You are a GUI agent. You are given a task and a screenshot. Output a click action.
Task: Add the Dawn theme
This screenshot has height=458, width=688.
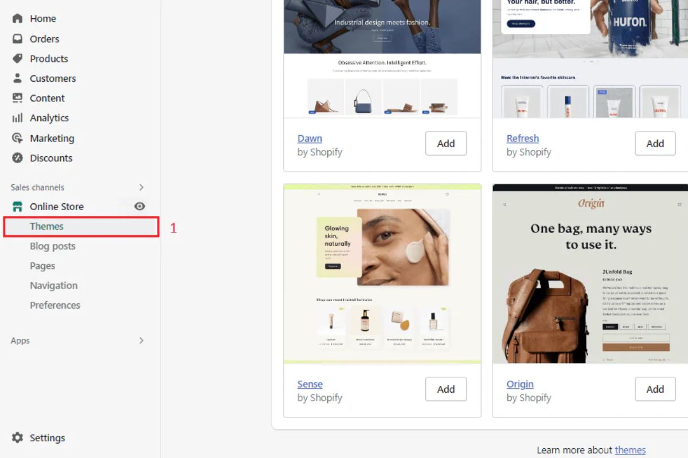446,144
